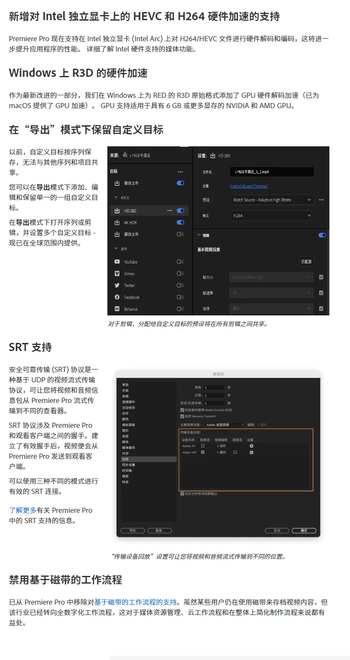Click export icon of 媒体文件 in 自定义 group
The height and width of the screenshot is (660, 350).
(117, 234)
